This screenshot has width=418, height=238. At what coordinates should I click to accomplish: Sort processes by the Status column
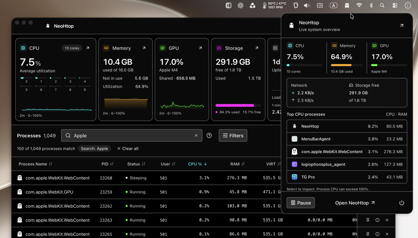pyautogui.click(x=136, y=164)
